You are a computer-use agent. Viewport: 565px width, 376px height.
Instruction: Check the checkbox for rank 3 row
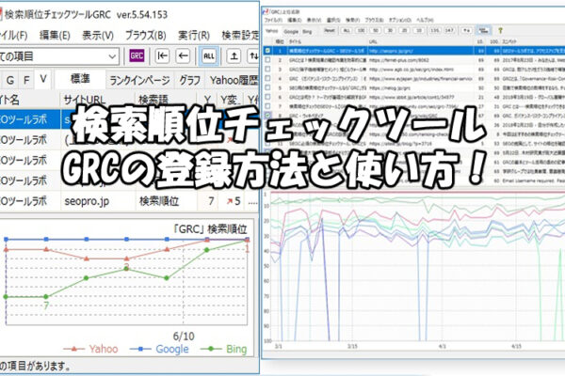[x=267, y=69]
